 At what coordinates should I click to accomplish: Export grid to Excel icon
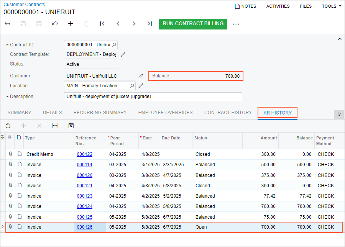pos(71,126)
